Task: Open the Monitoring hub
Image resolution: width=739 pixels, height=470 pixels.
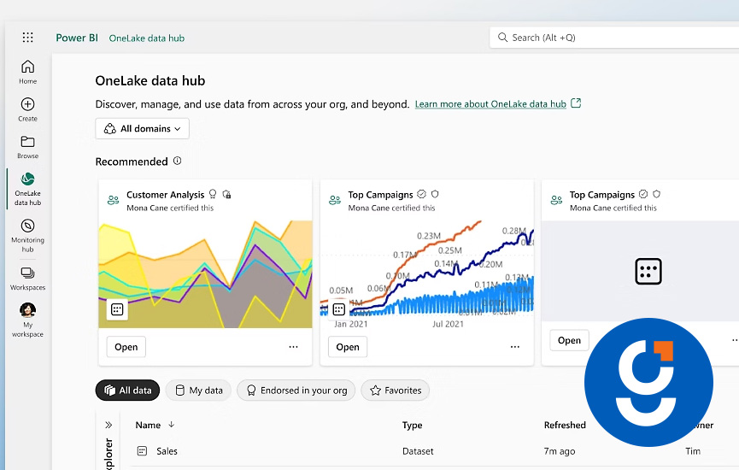Action: pyautogui.click(x=27, y=227)
